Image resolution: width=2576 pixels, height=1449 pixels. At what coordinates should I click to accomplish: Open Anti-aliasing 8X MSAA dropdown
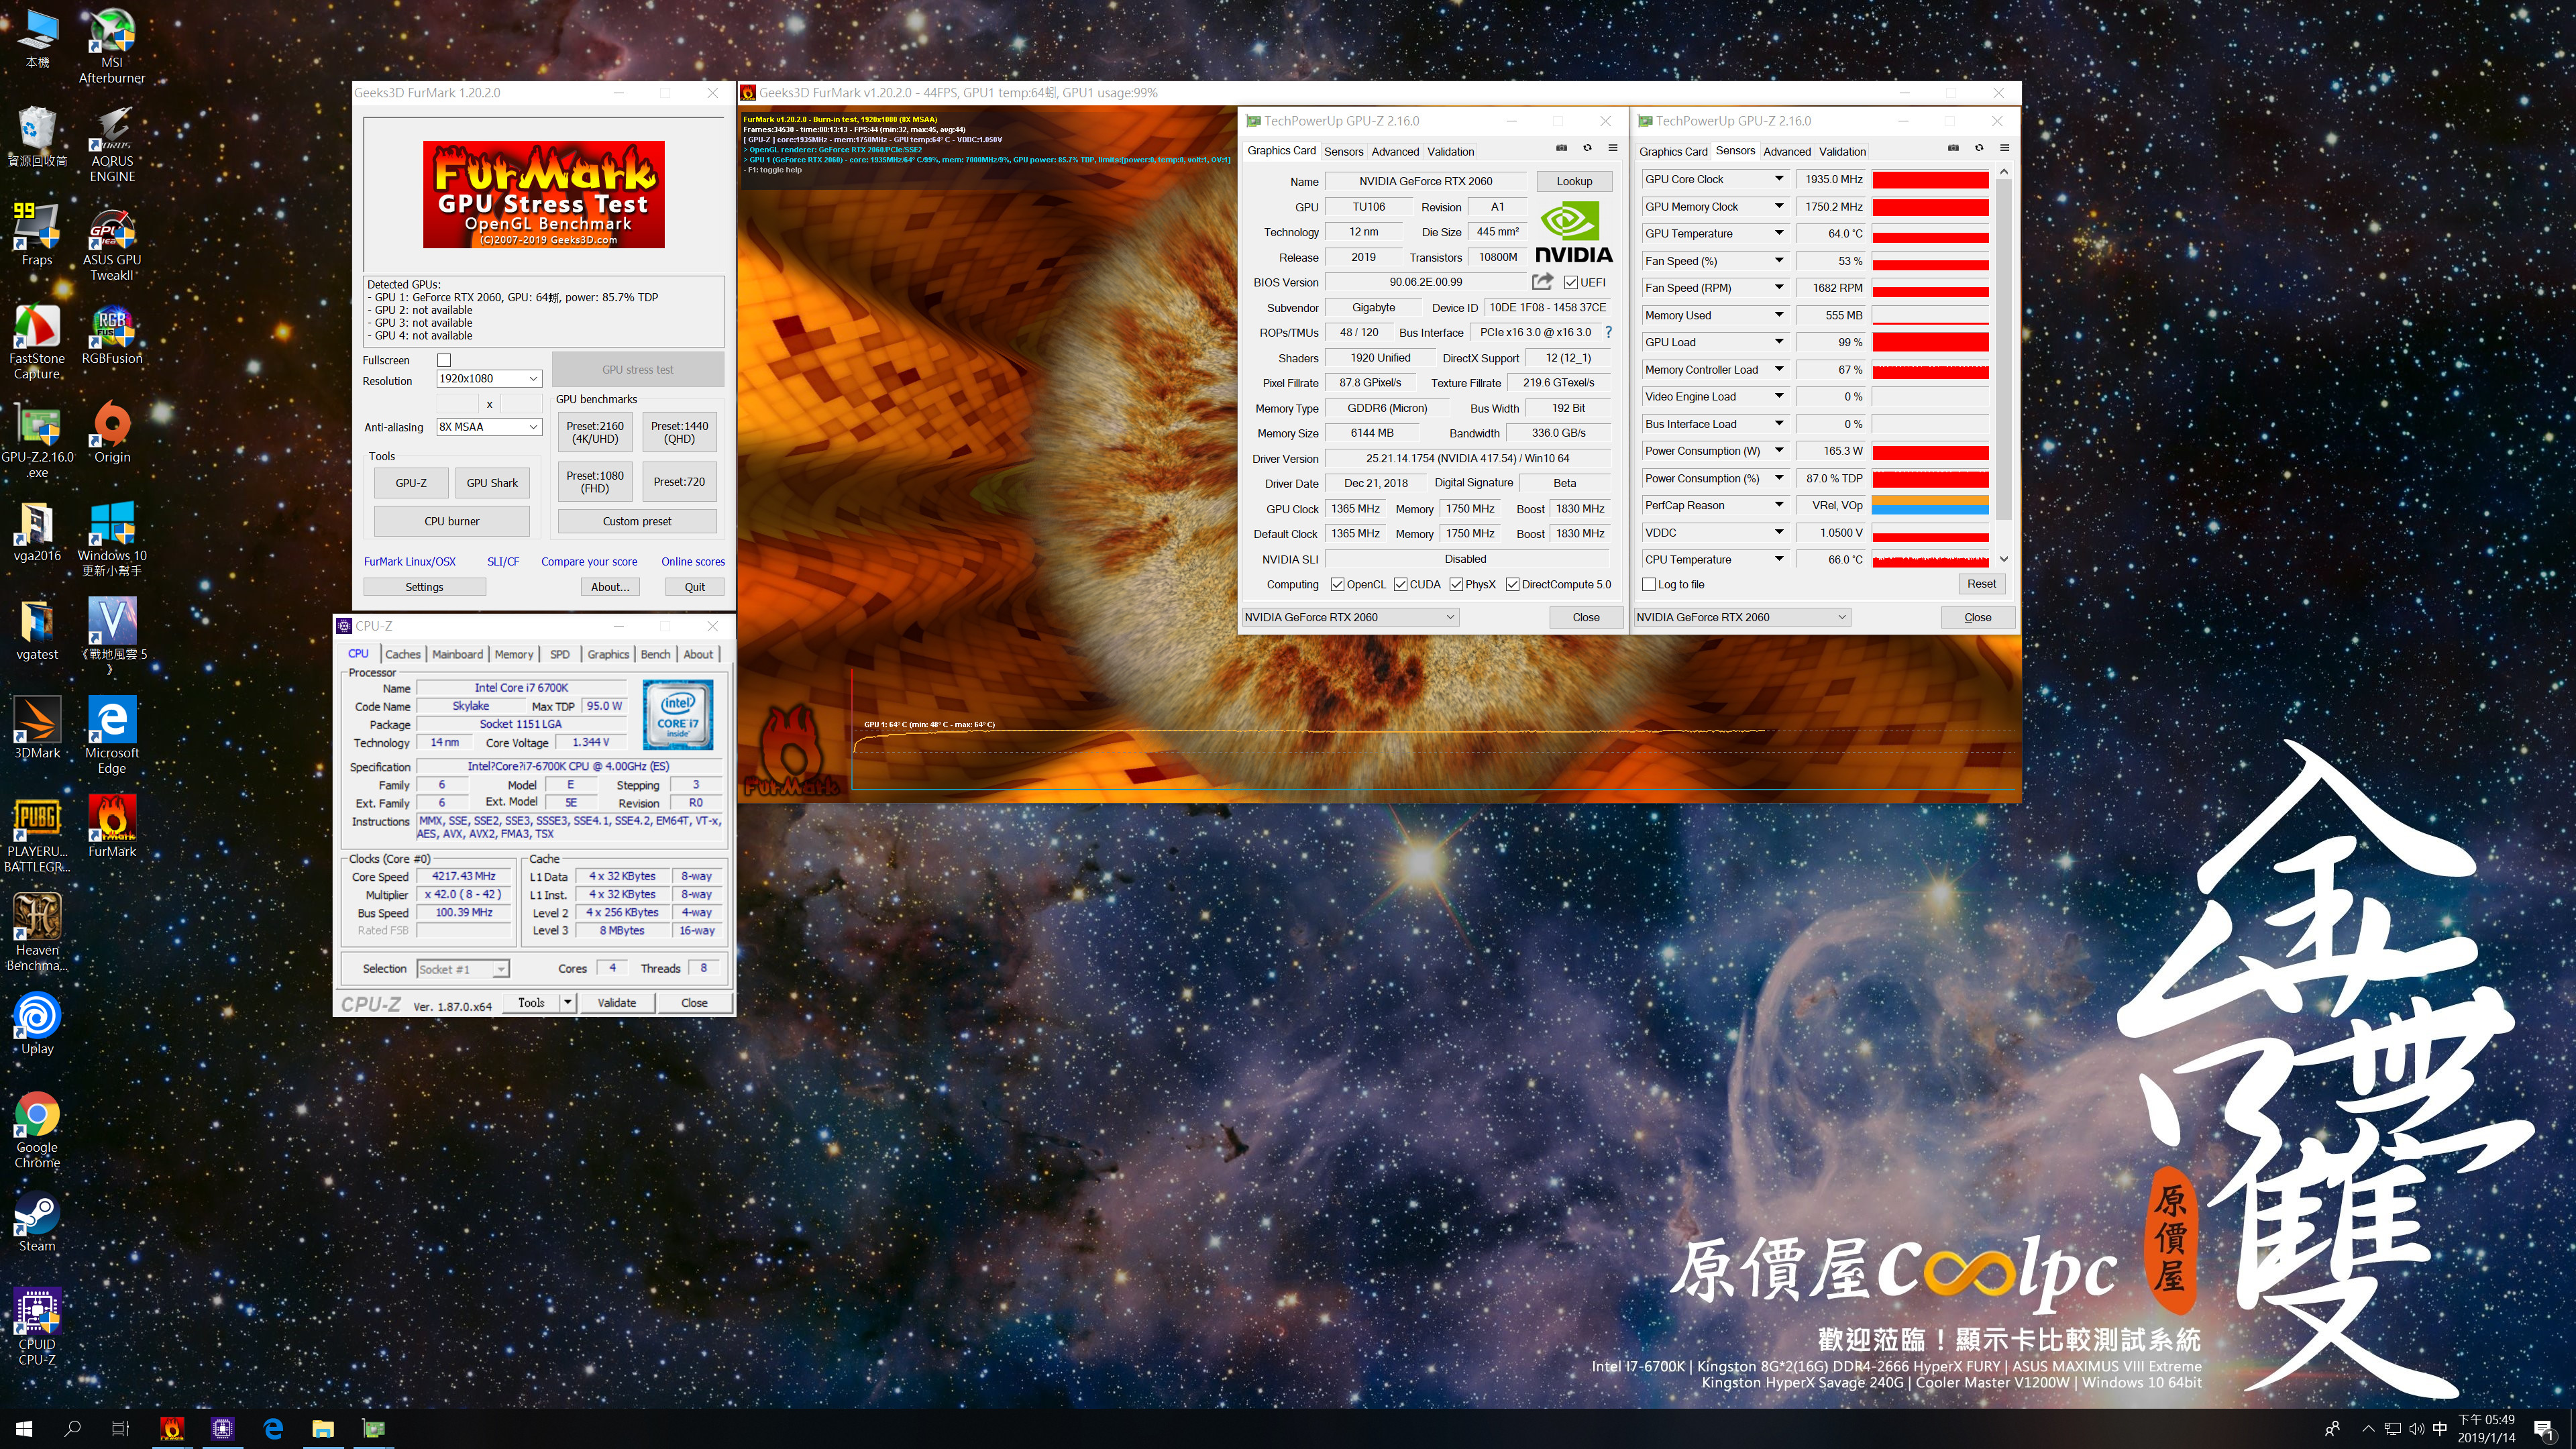[489, 427]
